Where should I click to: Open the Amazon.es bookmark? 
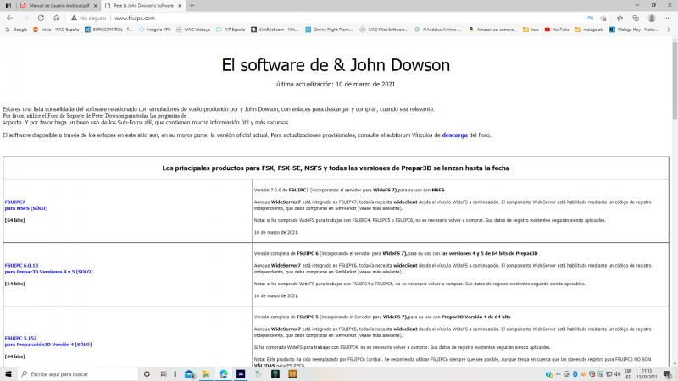(492, 30)
